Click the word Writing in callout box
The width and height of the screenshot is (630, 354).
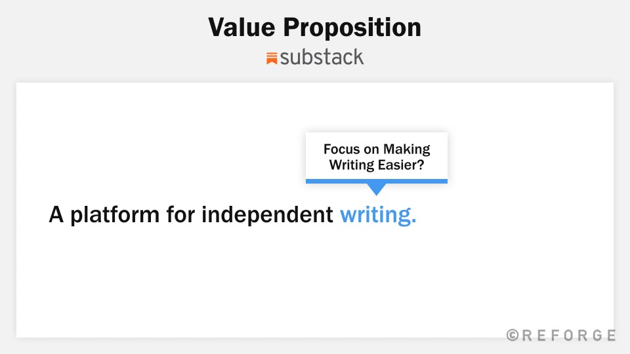click(x=352, y=165)
